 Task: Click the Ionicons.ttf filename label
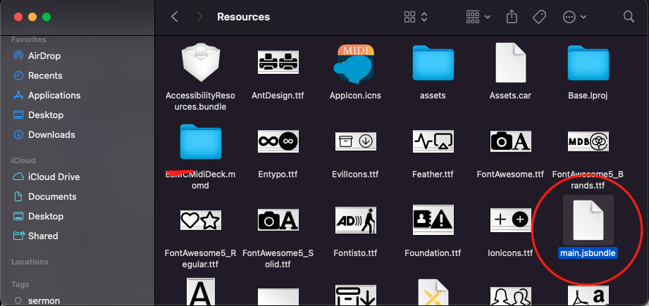click(x=510, y=253)
